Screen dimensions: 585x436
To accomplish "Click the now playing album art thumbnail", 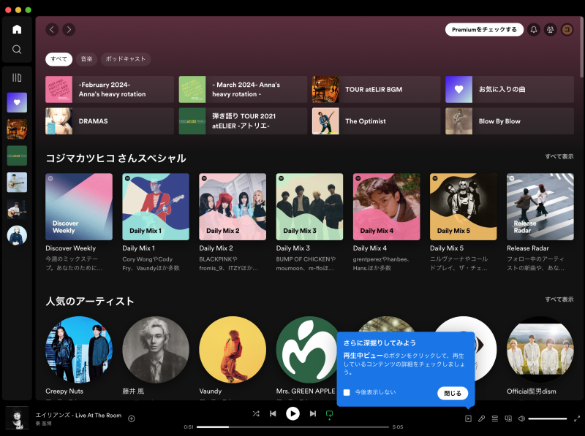I will pos(17,418).
